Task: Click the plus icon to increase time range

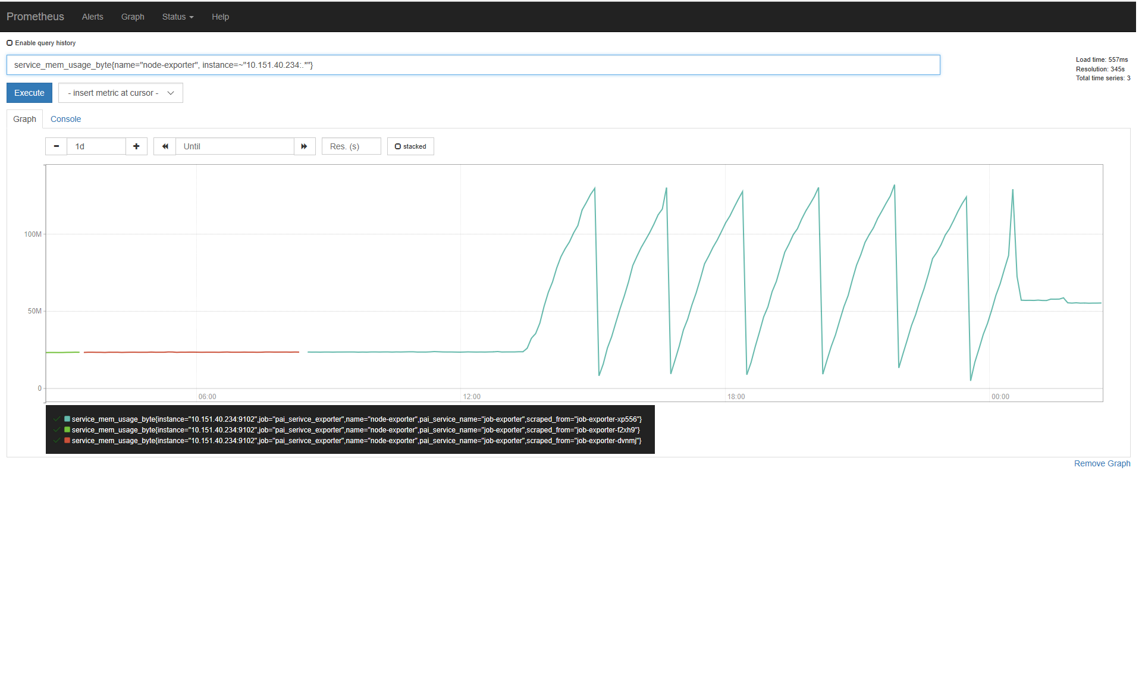Action: coord(136,146)
